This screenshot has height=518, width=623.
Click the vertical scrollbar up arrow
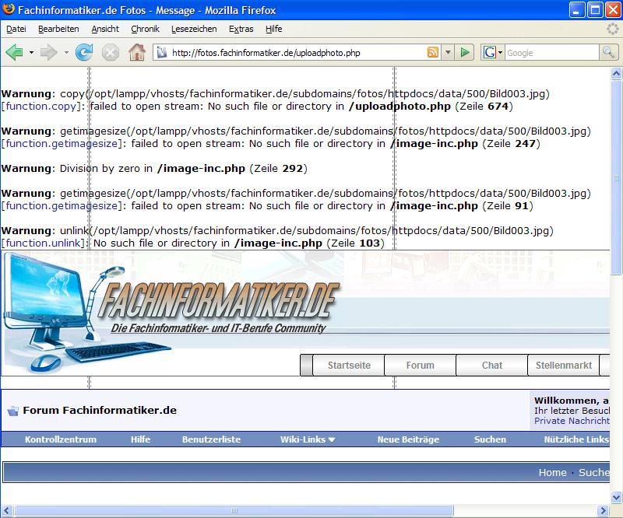click(x=616, y=73)
